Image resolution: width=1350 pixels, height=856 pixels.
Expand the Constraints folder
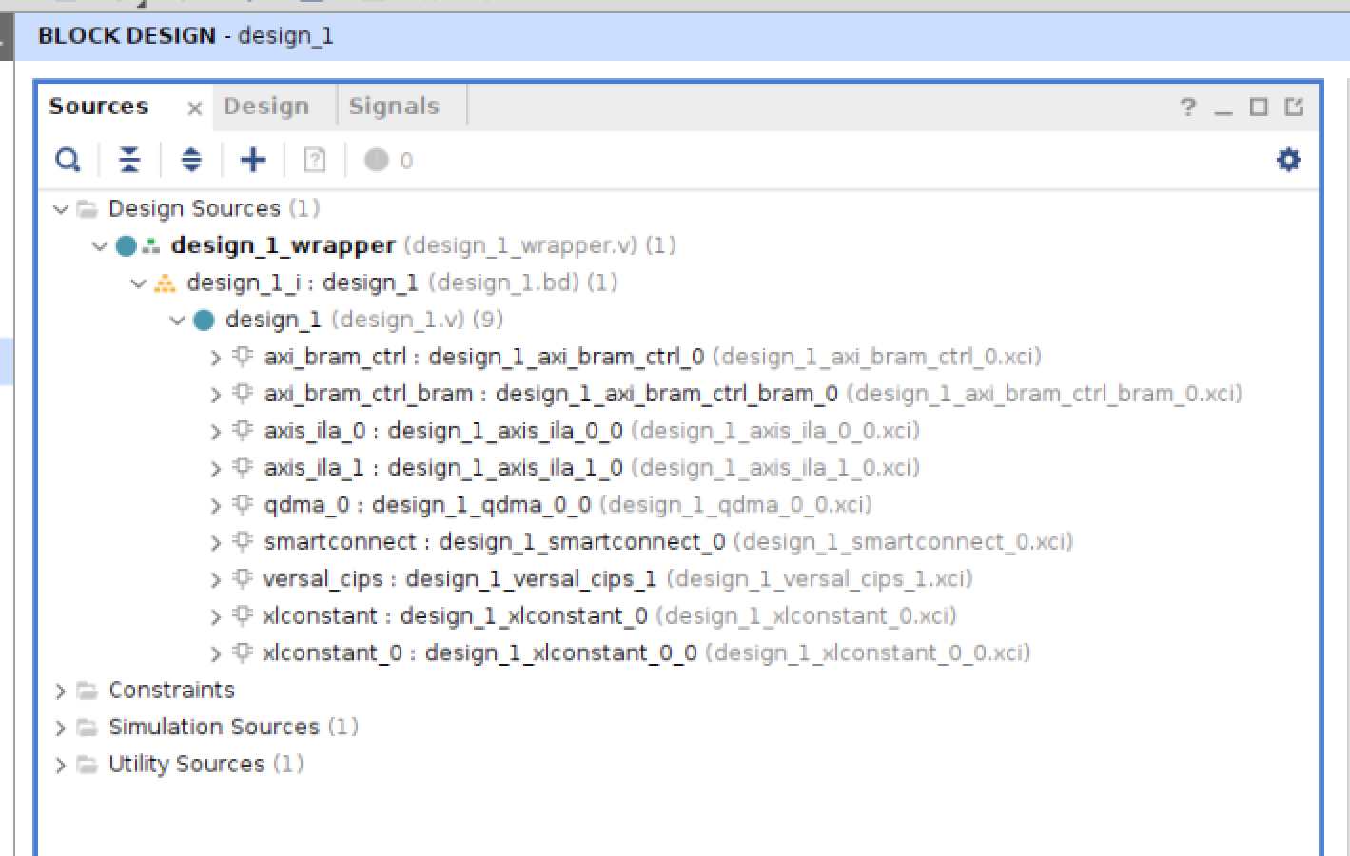click(61, 691)
